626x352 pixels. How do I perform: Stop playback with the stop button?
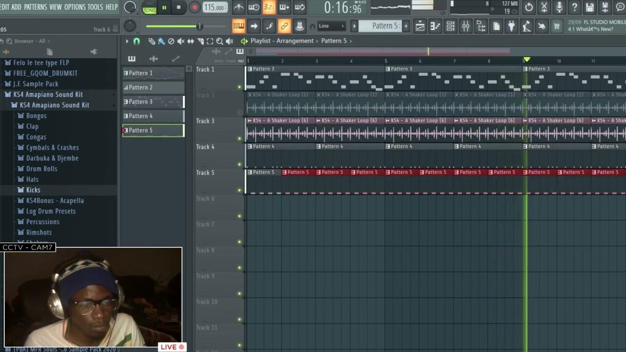(179, 7)
